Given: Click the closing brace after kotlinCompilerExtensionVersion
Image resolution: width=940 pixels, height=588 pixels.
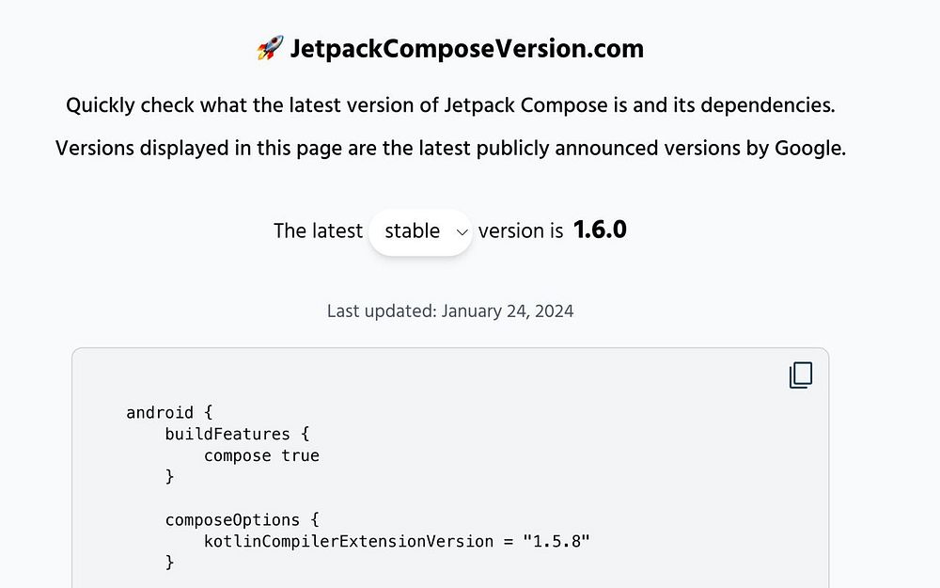Looking at the screenshot, I should (169, 563).
